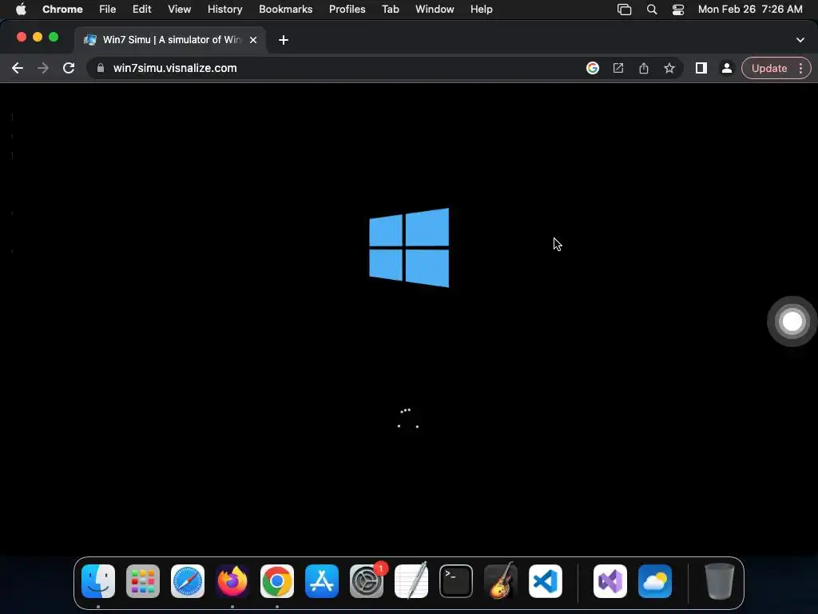
Task: Open the Profiles menu
Action: point(347,10)
